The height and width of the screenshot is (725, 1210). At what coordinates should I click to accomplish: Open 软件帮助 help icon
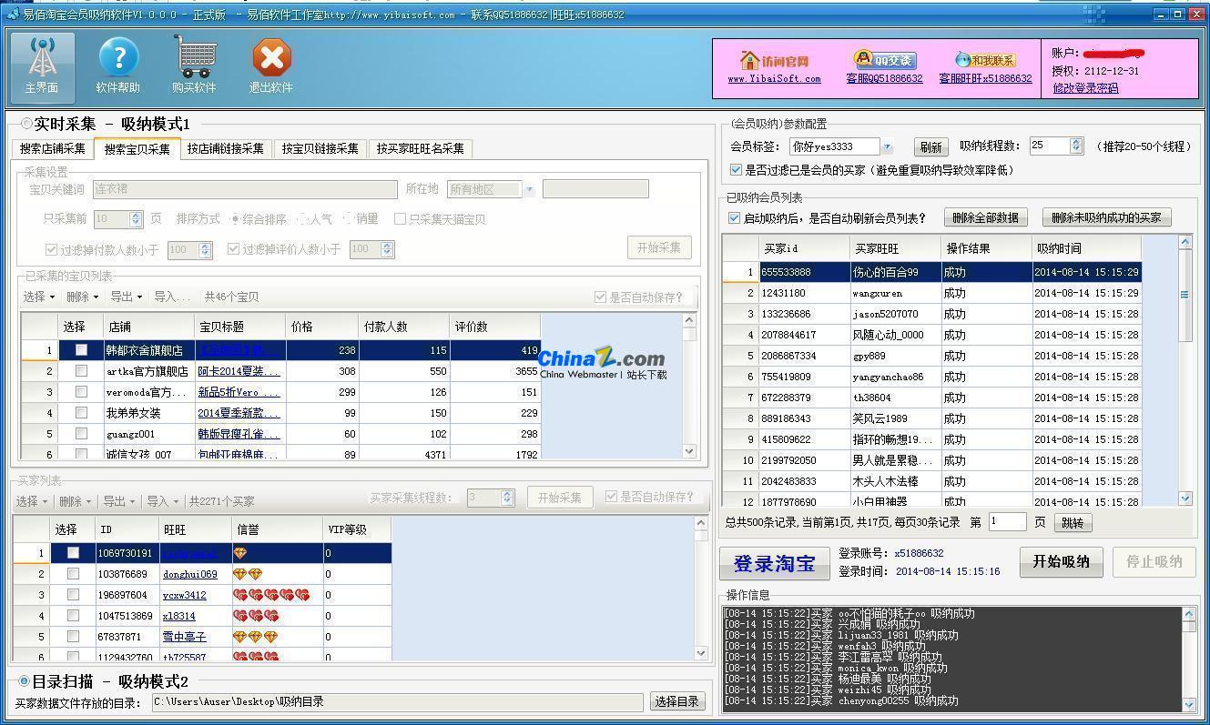118,66
